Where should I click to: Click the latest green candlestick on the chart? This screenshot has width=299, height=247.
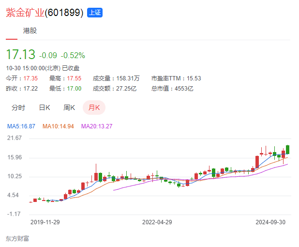coord(287,150)
